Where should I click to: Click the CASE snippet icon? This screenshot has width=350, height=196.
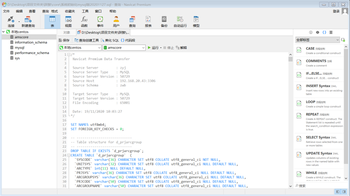coord(299,50)
